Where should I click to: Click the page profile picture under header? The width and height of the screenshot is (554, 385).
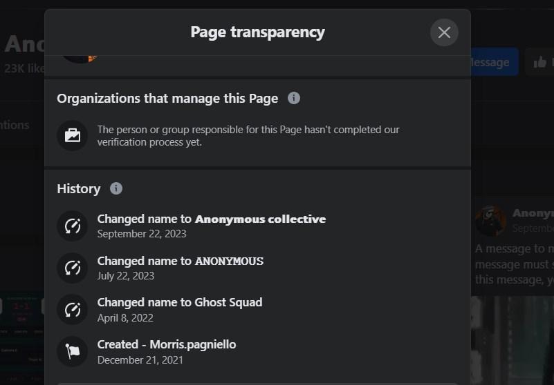click(x=80, y=59)
